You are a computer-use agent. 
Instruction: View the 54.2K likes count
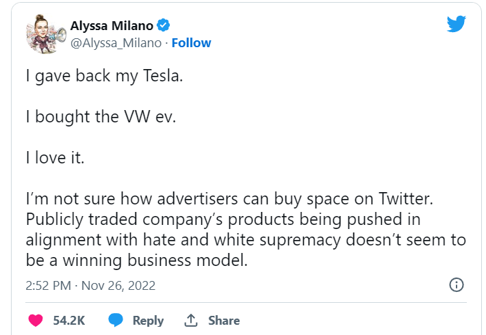(x=68, y=320)
